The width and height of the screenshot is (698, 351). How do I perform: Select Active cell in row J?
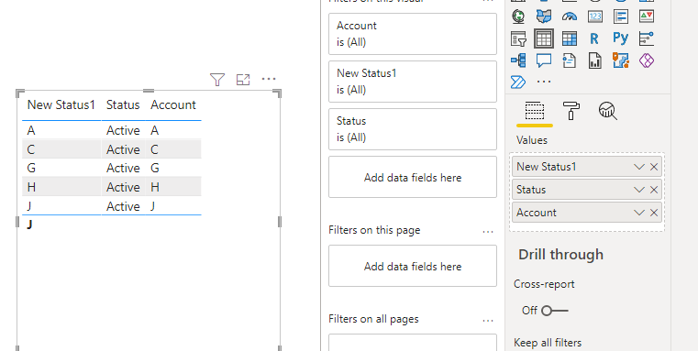(123, 206)
